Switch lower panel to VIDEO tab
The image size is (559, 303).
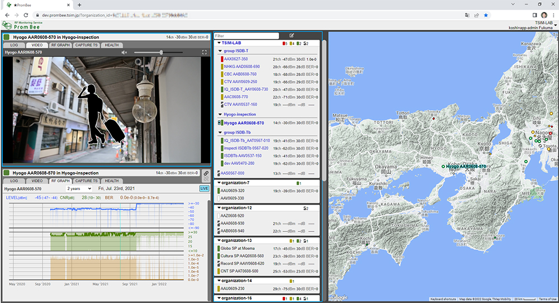click(x=37, y=181)
